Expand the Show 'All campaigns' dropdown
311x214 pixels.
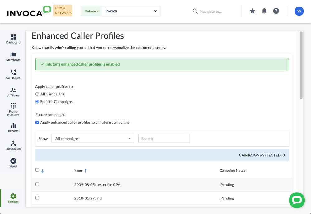coord(93,139)
